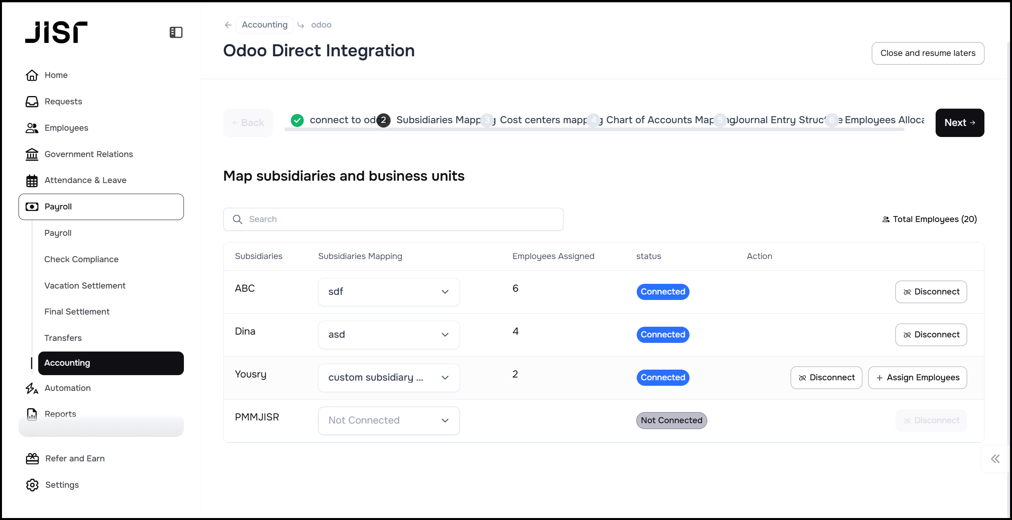Screen dimensions: 1012x520
Task: Select Vacation Settlement submenu item
Action: point(85,285)
